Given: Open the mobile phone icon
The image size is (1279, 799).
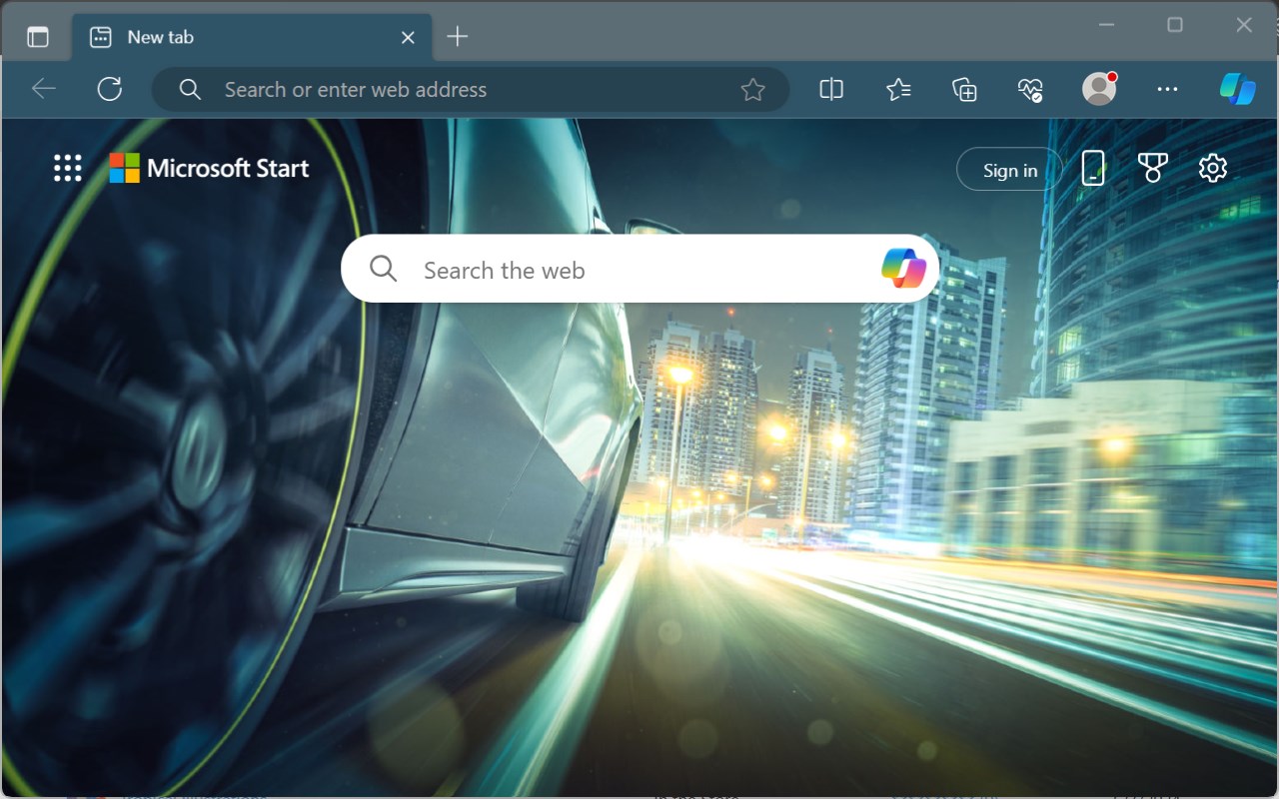Looking at the screenshot, I should pyautogui.click(x=1093, y=168).
